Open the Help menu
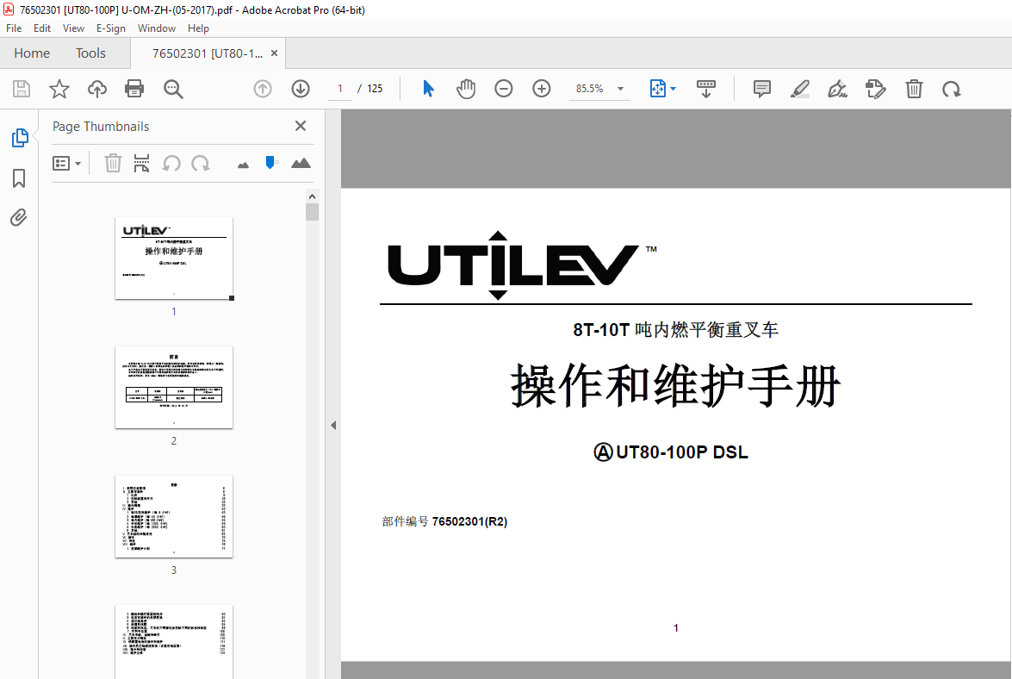 (x=198, y=28)
